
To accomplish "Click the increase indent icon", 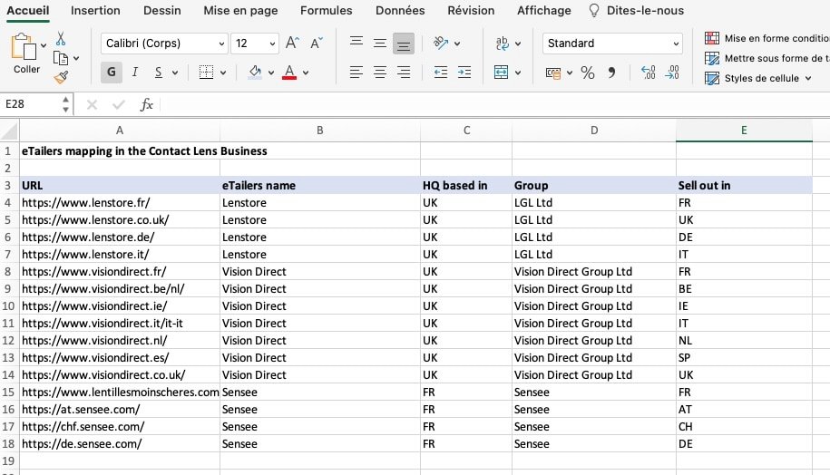I will coord(464,73).
